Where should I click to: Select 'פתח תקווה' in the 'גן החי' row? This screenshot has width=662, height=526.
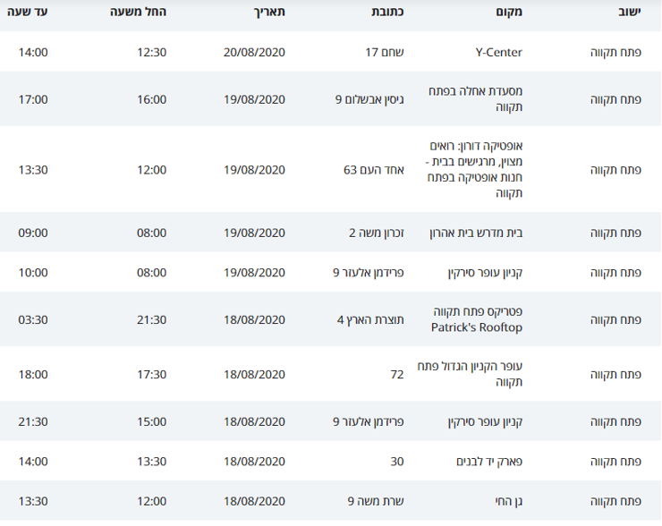615,501
